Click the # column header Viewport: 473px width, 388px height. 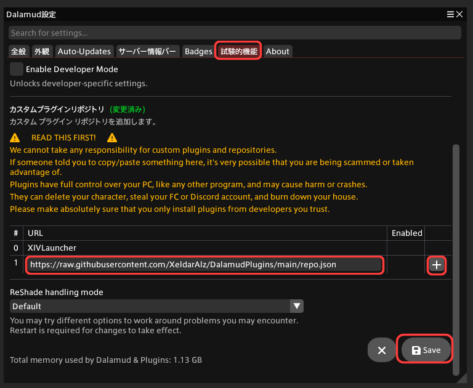click(x=16, y=233)
